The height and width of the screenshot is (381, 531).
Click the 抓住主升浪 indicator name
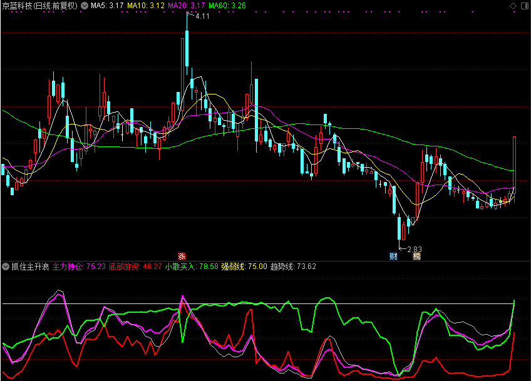(29, 267)
